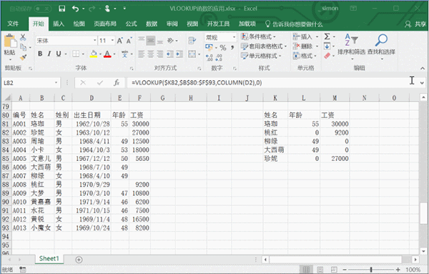
Task: Click the Save icon in title bar
Action: coord(62,9)
